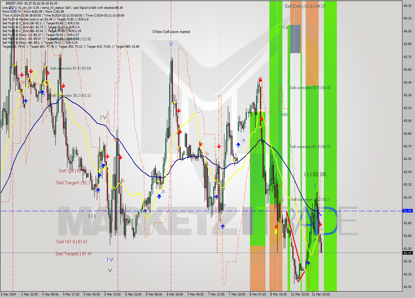415x298 pixels.
Task: Select the '0 New Sell wave started' label
Action: click(x=171, y=32)
